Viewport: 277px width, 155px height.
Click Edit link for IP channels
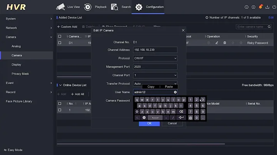[x=271, y=17]
